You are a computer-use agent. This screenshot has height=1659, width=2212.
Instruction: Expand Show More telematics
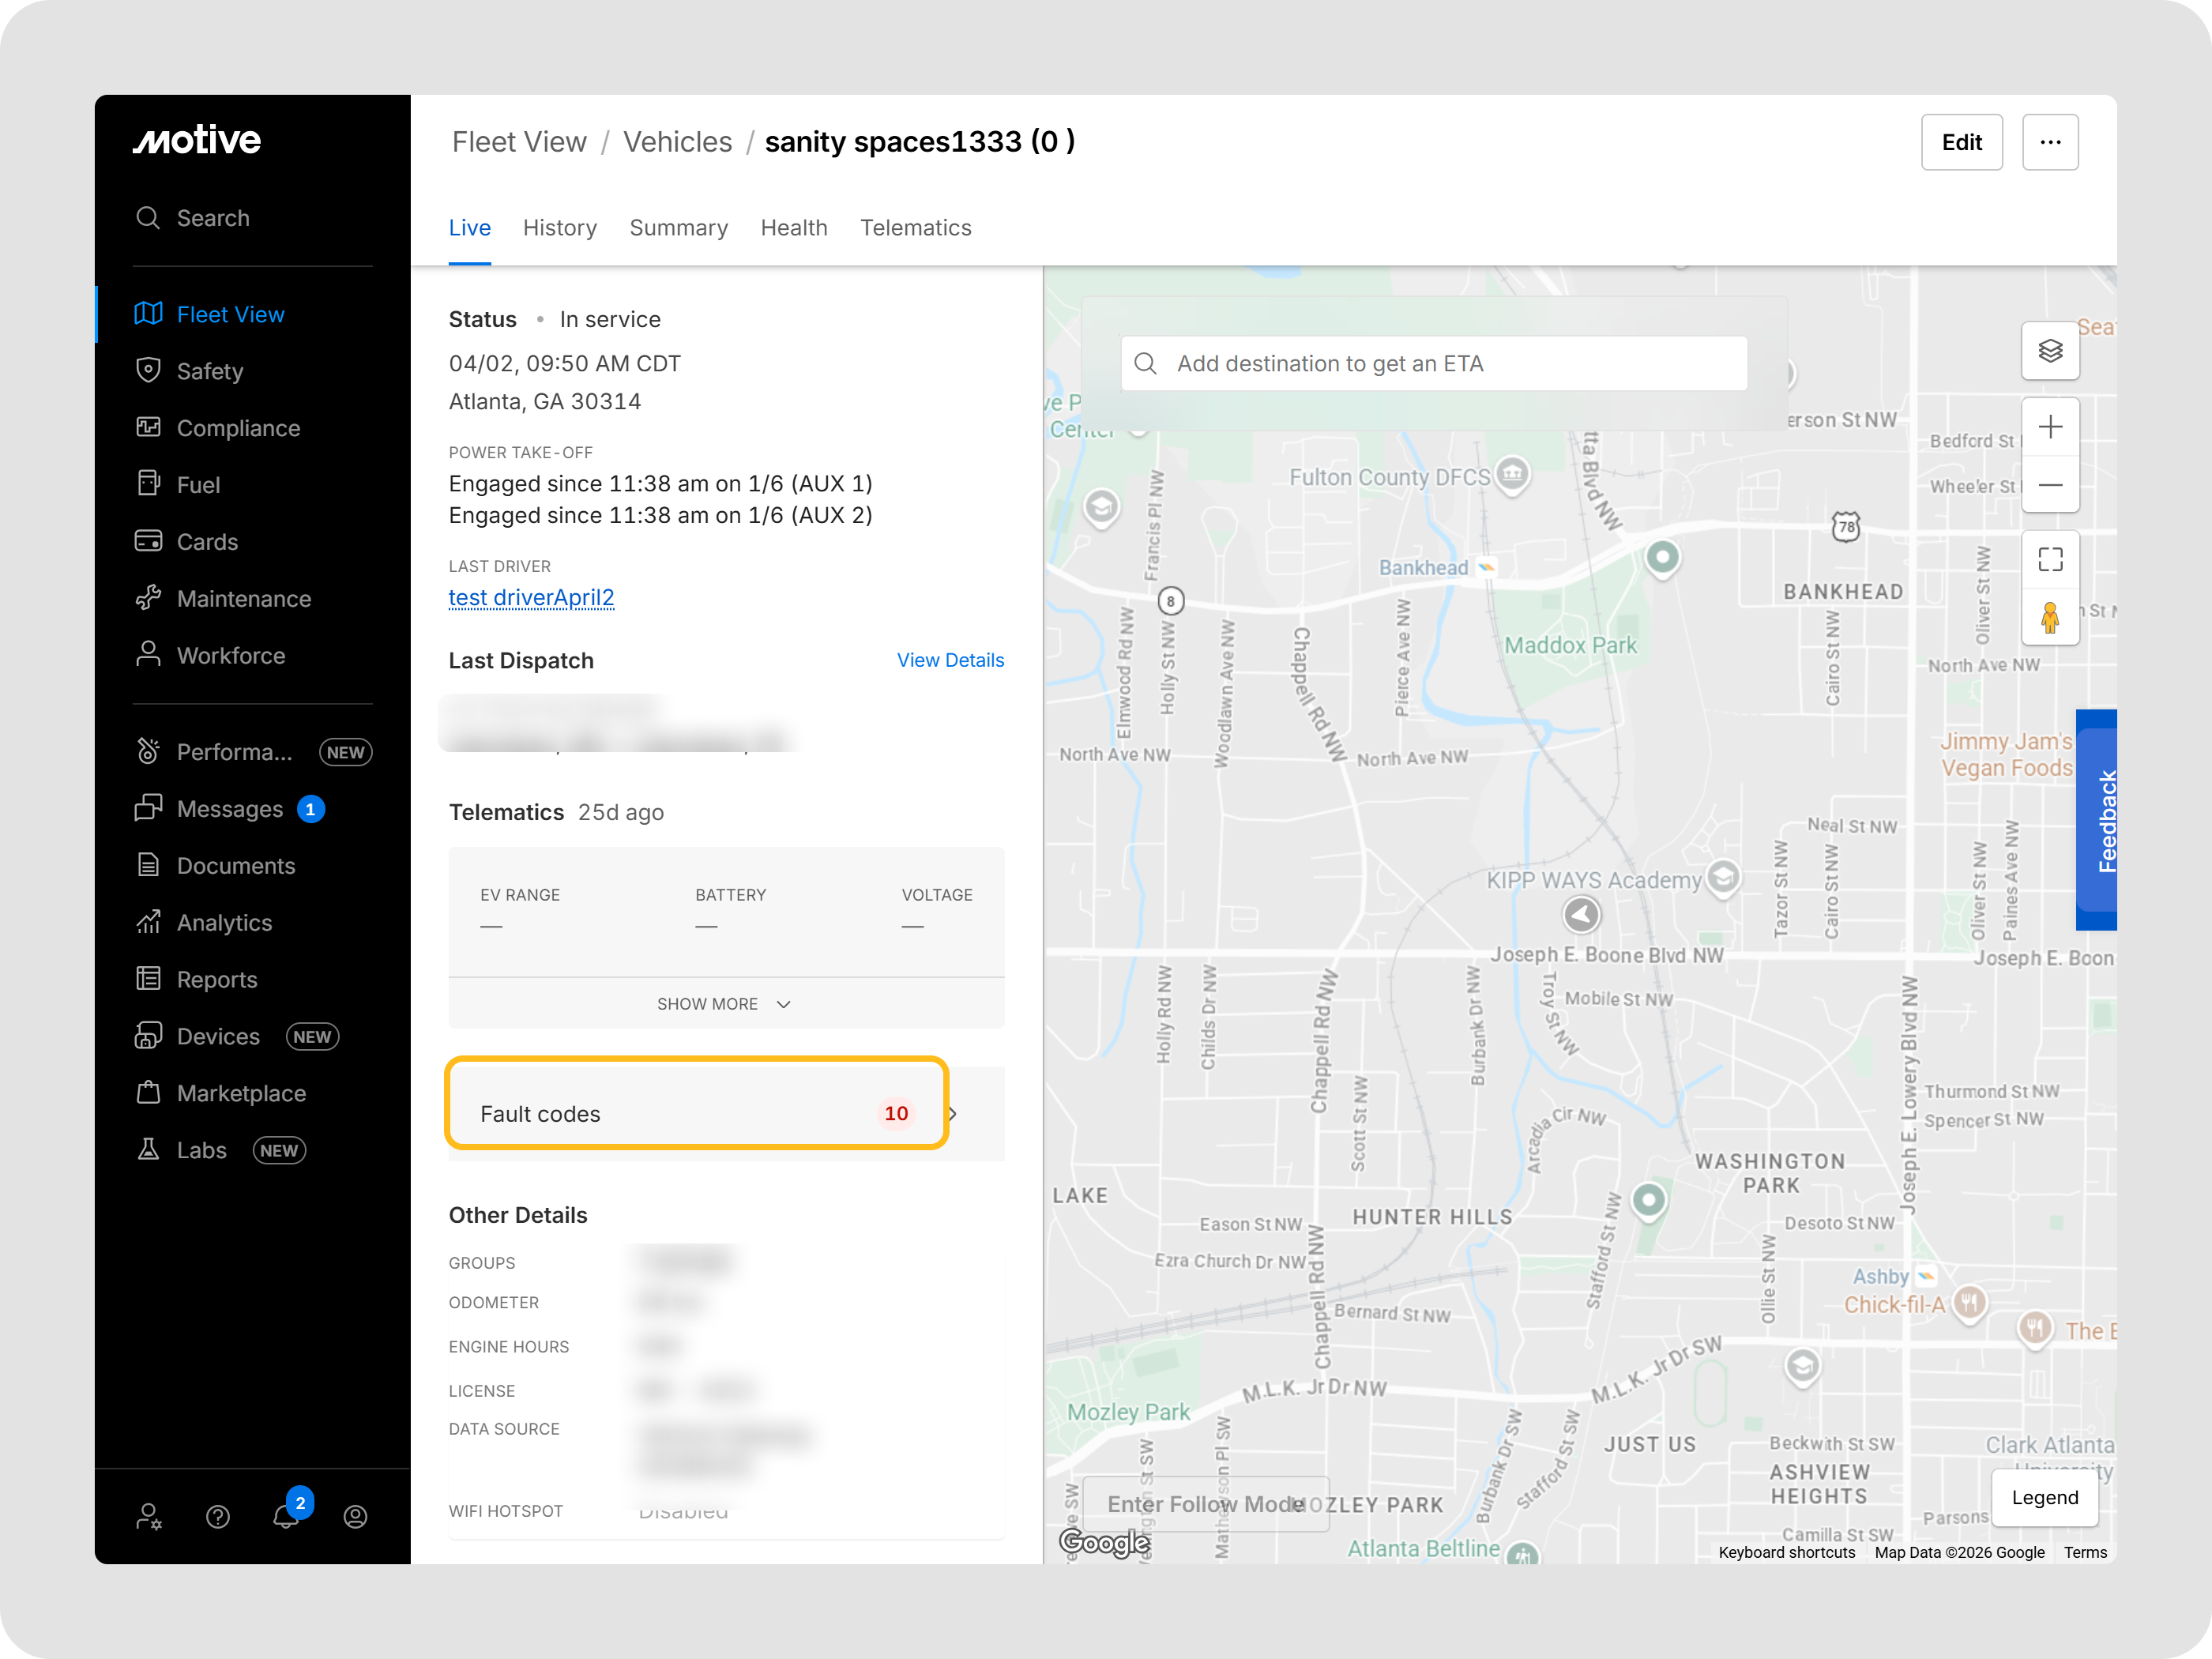pyautogui.click(x=726, y=1004)
